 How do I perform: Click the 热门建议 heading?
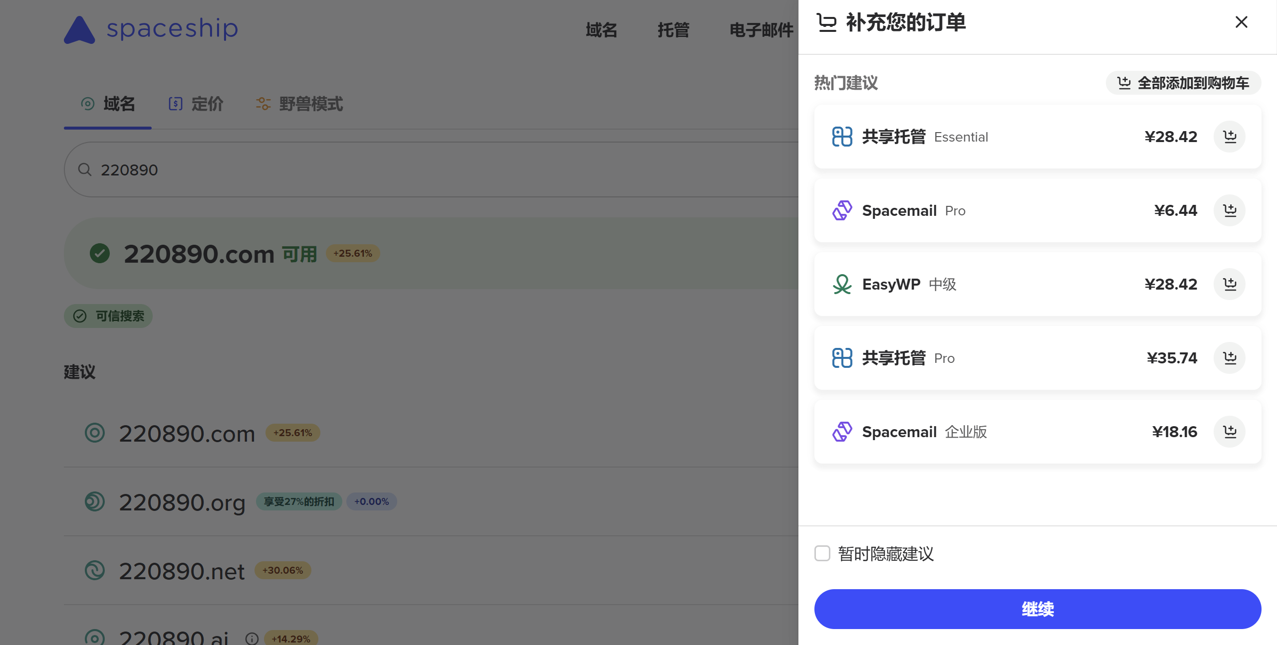pos(846,83)
